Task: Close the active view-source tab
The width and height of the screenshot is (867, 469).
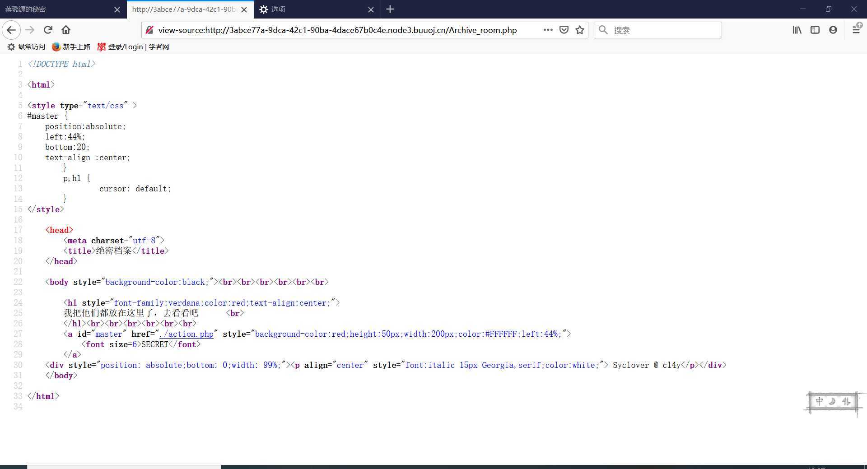Action: click(244, 9)
